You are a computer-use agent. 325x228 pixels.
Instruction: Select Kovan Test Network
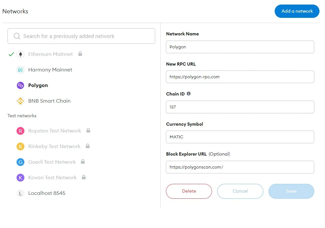[x=53, y=177]
